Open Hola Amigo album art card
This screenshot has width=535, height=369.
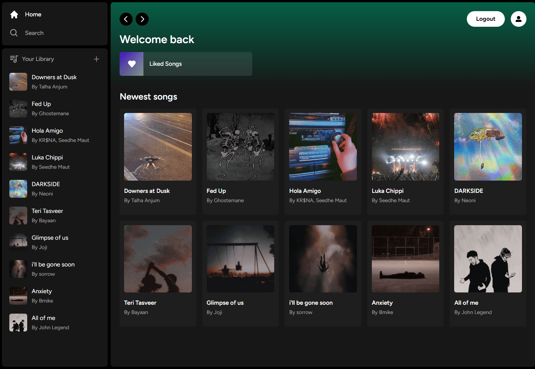[323, 147]
